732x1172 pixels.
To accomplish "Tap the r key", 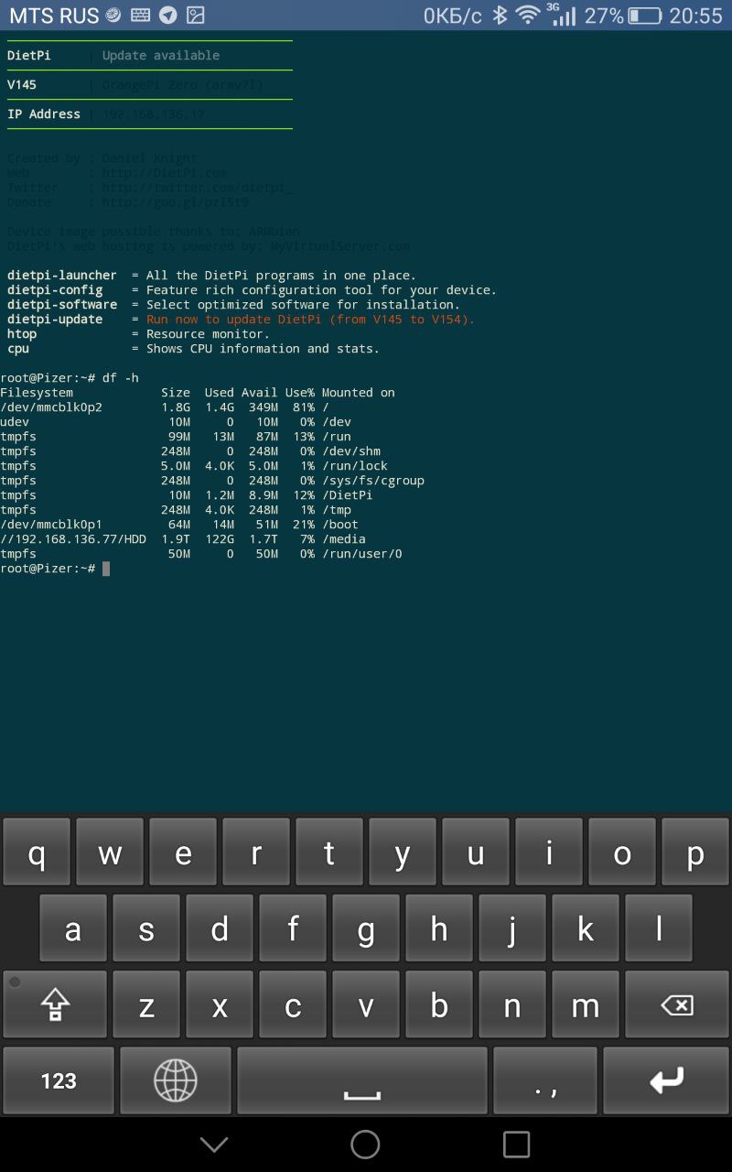I will [256, 852].
